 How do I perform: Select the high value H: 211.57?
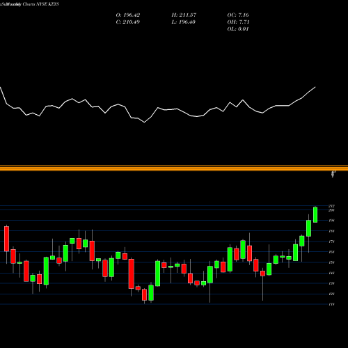click(x=184, y=15)
